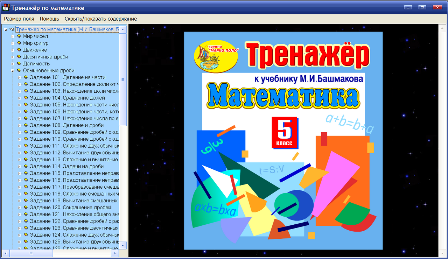Select the Обыкновенные дроби tree label

[49, 71]
